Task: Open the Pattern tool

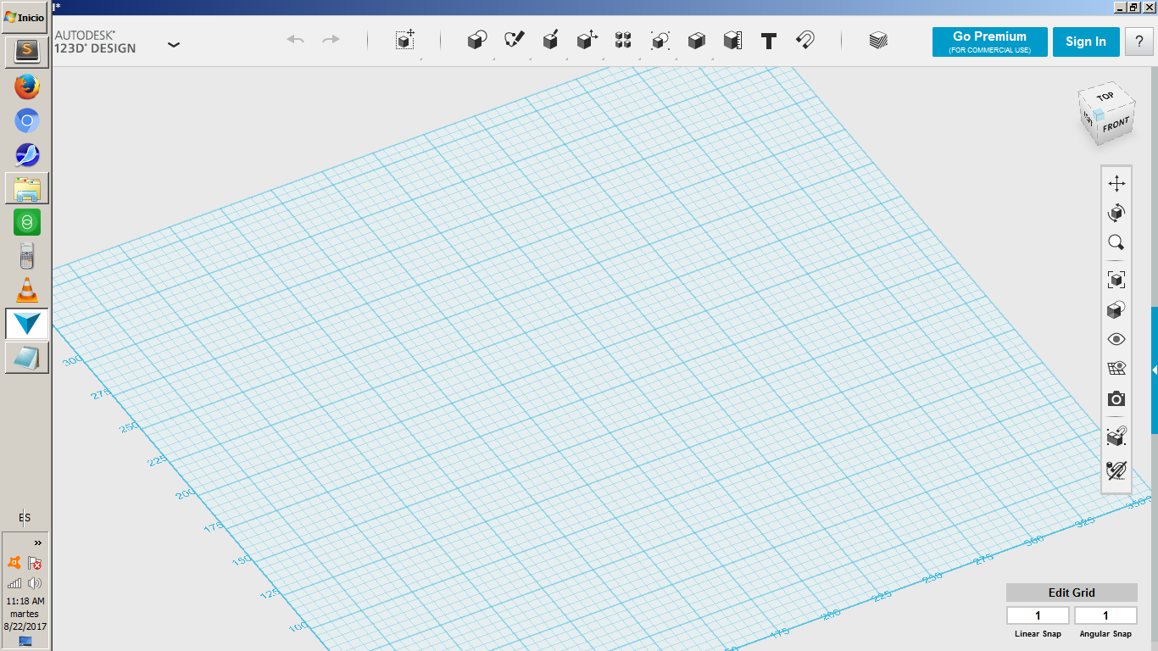Action: pyautogui.click(x=624, y=40)
